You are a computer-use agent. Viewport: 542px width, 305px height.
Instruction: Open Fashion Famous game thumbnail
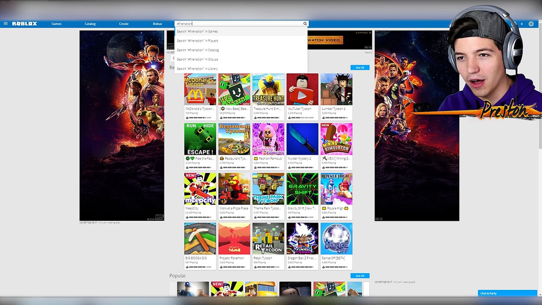[x=268, y=139]
